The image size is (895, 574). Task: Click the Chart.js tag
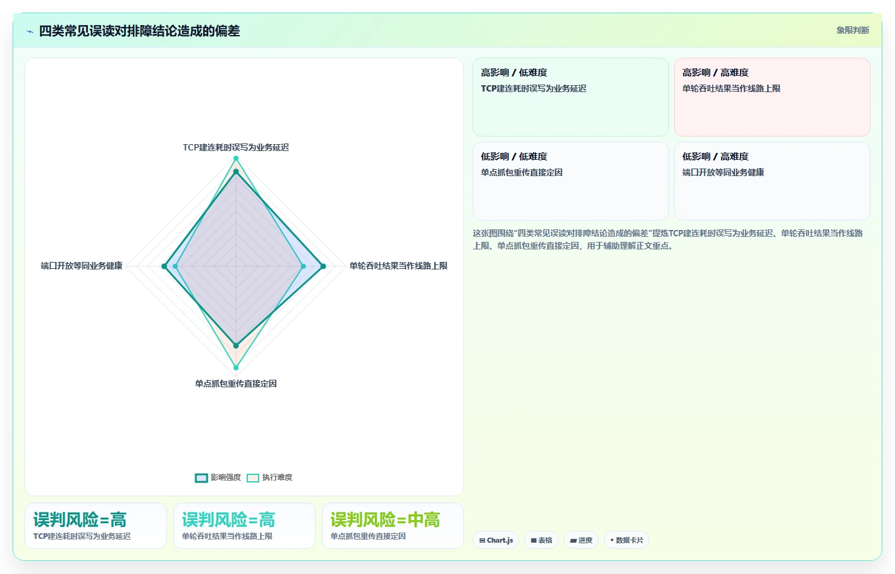pyautogui.click(x=496, y=540)
